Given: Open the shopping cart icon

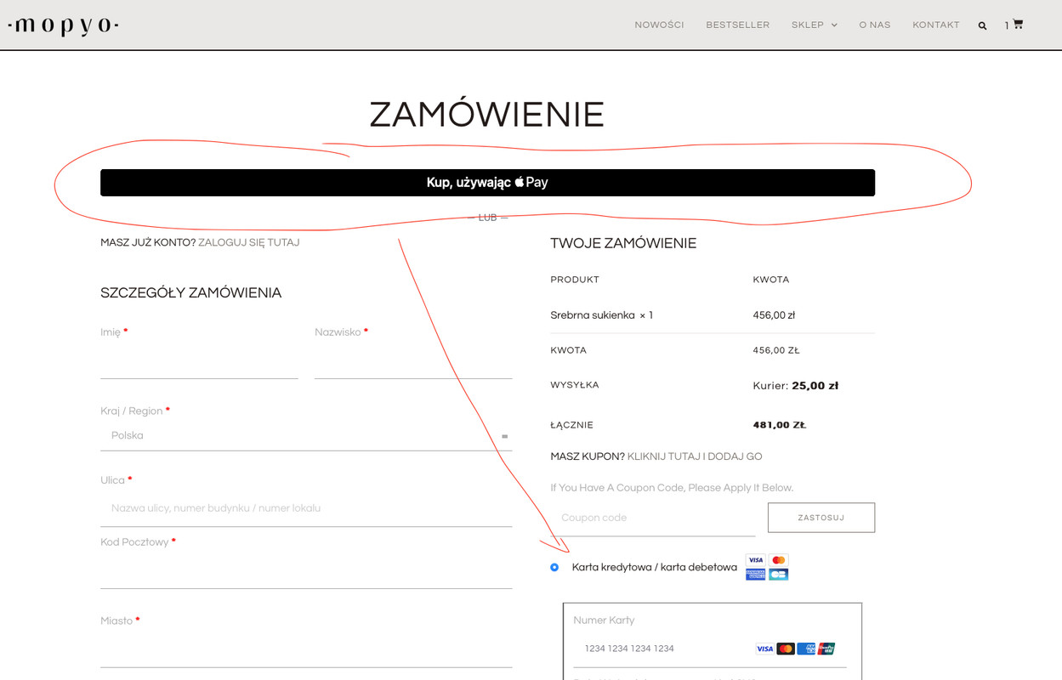Looking at the screenshot, I should point(1018,24).
